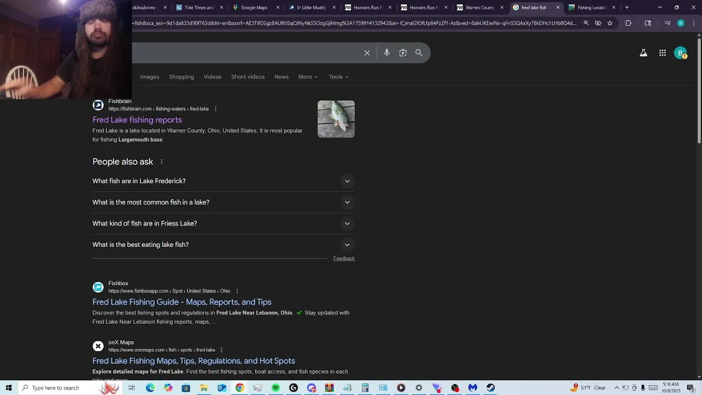Click the Fishbrain fish thumbnail image
The width and height of the screenshot is (702, 395).
pyautogui.click(x=336, y=119)
